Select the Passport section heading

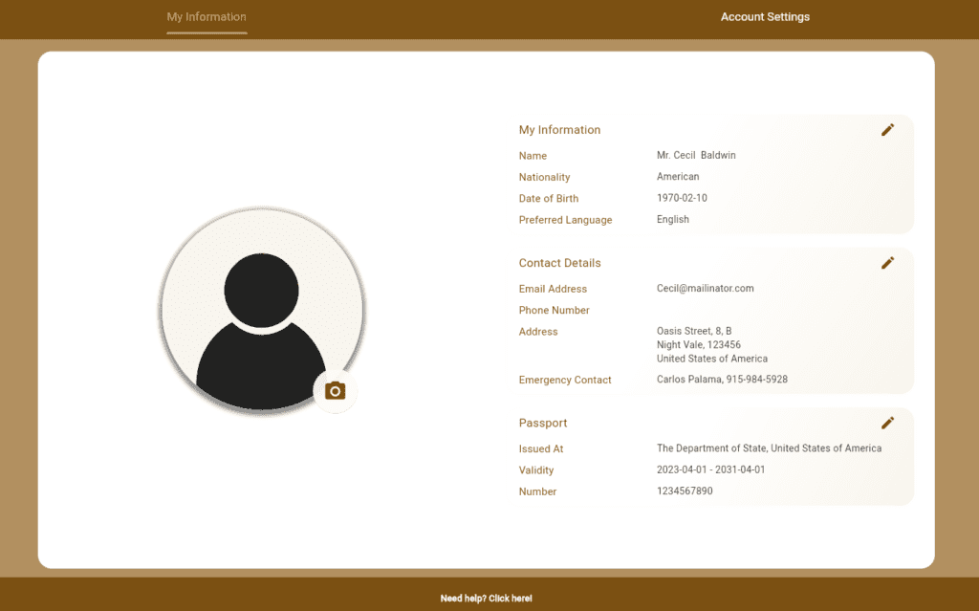[x=543, y=423]
